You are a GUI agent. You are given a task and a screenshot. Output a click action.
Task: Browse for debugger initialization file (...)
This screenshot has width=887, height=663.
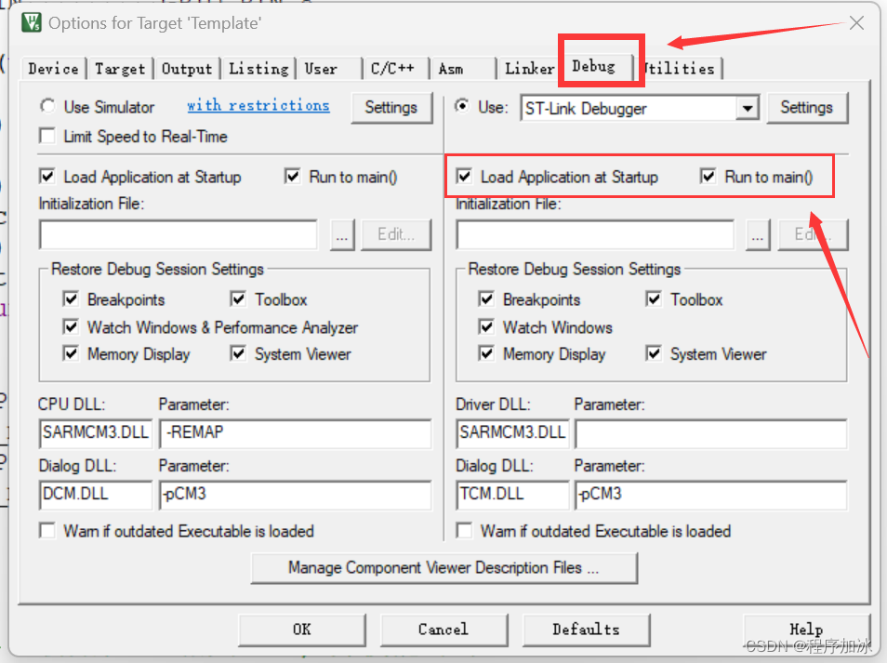tap(758, 234)
